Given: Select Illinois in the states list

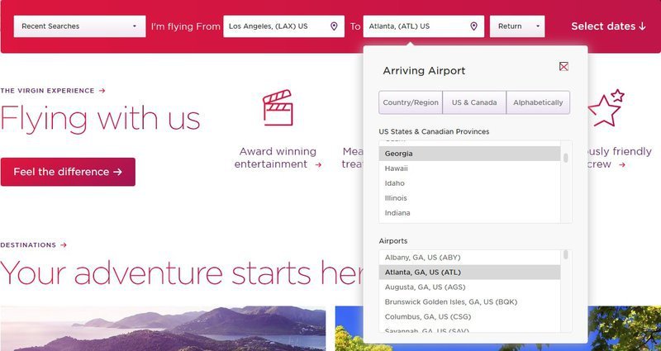Looking at the screenshot, I should point(469,198).
